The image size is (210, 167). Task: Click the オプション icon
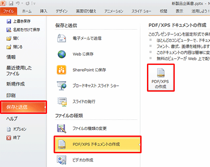point(9,129)
